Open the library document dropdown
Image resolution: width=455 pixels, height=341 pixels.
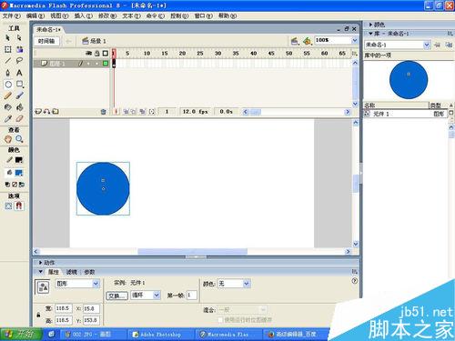pos(427,45)
